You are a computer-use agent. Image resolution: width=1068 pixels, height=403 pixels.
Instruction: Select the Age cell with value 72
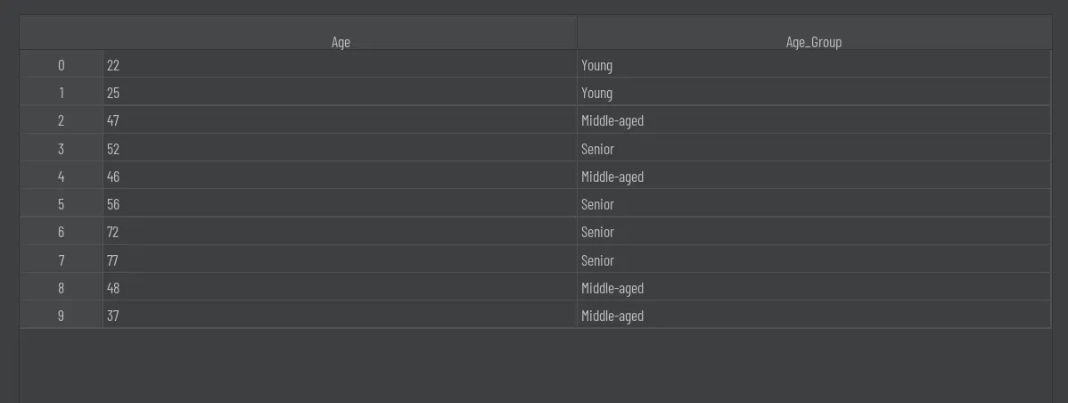click(x=113, y=232)
